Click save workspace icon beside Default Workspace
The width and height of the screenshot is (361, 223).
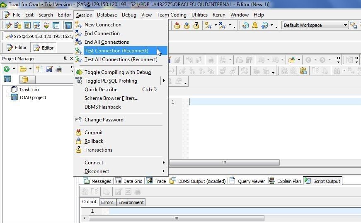354,25
